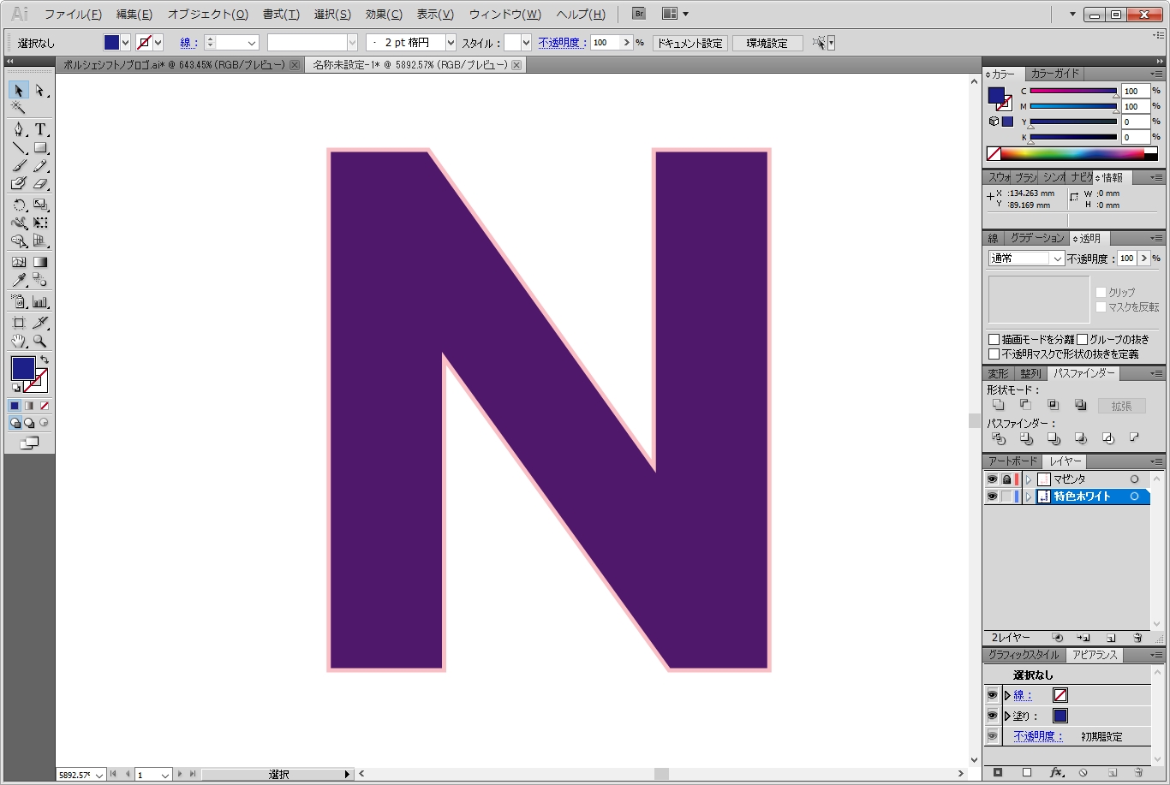1170x785 pixels.
Task: Expand the 特色ホワイト layer
Action: [x=1029, y=497]
